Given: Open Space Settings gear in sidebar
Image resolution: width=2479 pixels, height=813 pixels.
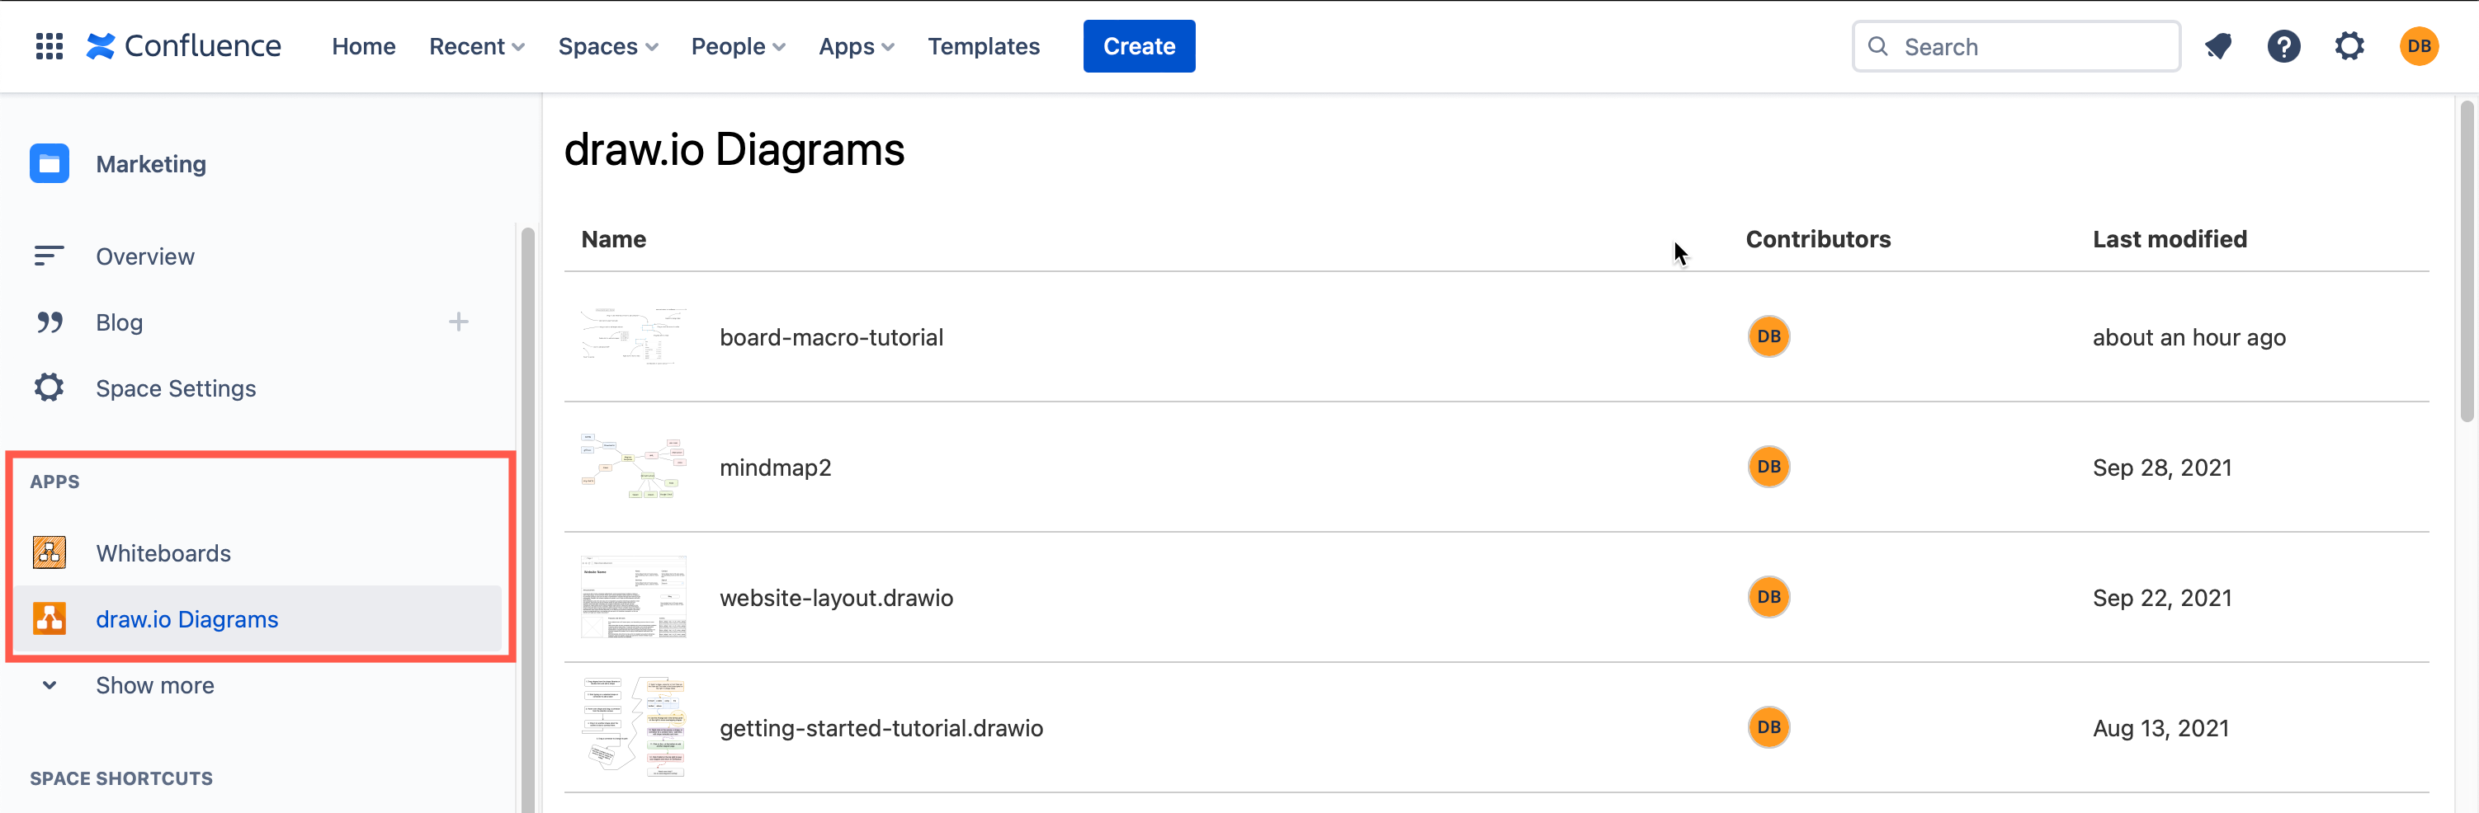Looking at the screenshot, I should (x=49, y=388).
